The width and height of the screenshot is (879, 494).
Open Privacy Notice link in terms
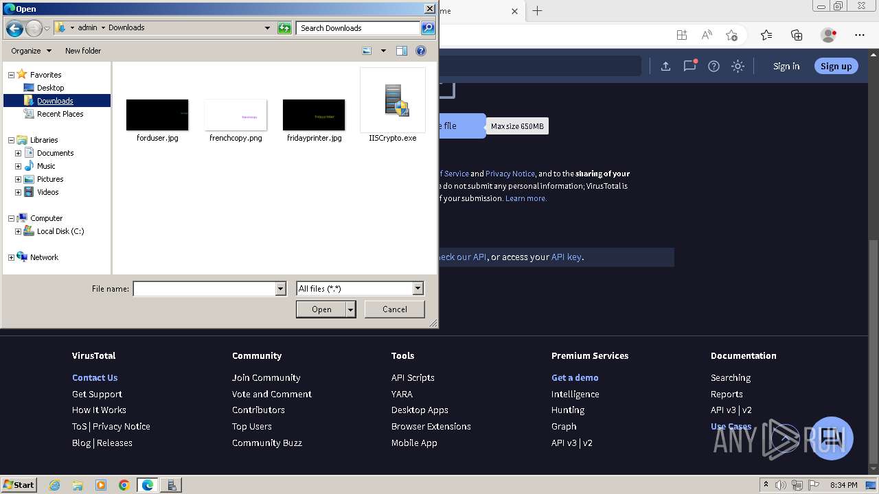510,174
